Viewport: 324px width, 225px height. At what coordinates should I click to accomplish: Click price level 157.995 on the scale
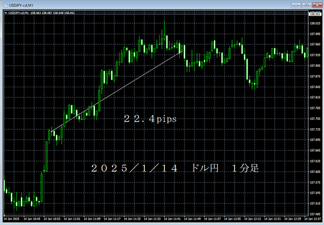point(315,34)
